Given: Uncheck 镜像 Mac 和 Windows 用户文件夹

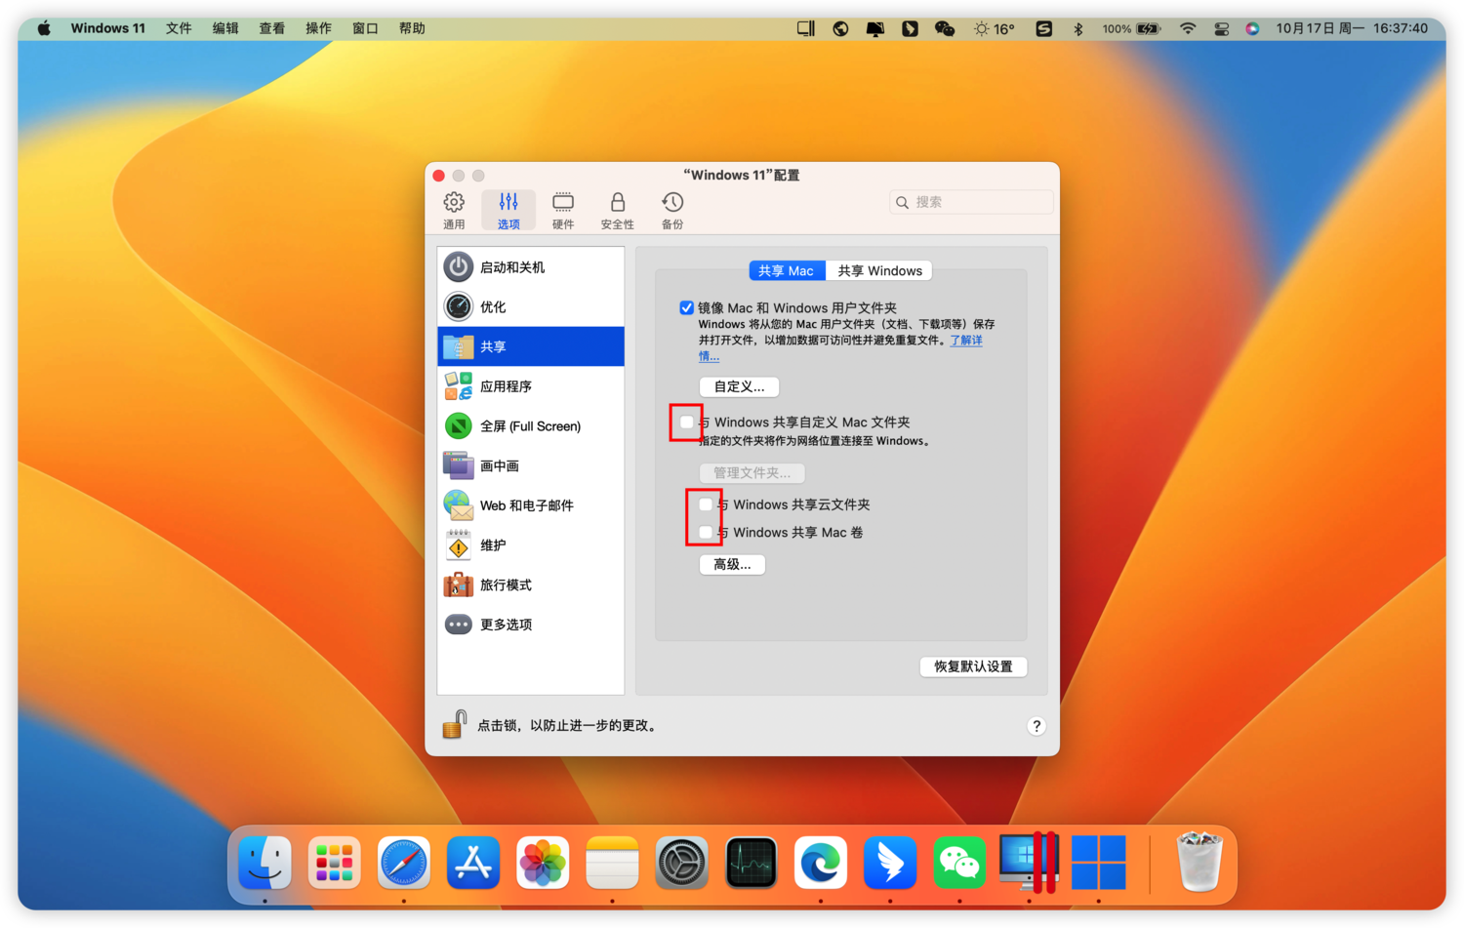Looking at the screenshot, I should coord(686,307).
